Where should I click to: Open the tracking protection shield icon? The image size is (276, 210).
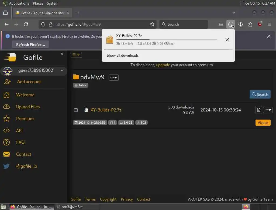pyautogui.click(x=43, y=24)
